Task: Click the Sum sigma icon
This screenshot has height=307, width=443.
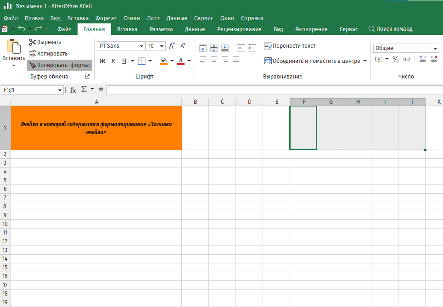Action: (84, 89)
